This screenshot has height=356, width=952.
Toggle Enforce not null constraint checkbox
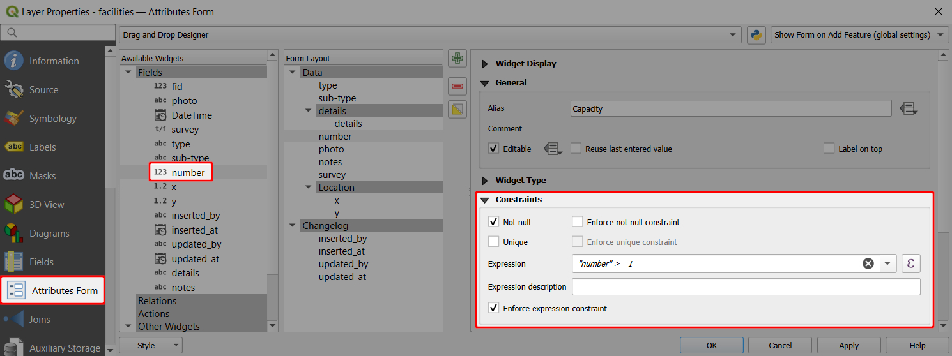pos(578,222)
